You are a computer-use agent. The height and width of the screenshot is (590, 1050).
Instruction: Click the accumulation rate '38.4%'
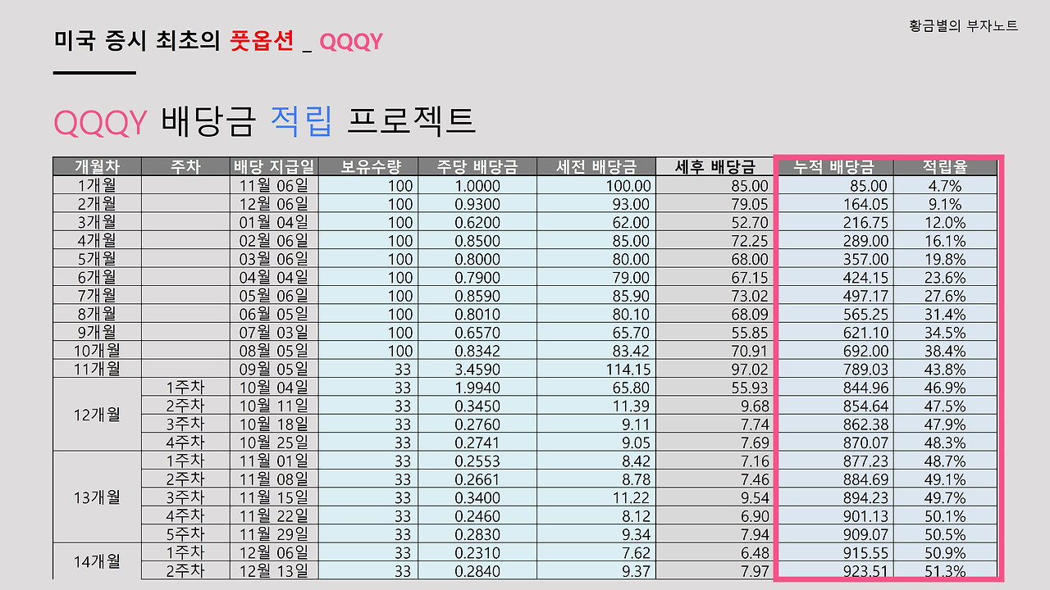click(945, 351)
